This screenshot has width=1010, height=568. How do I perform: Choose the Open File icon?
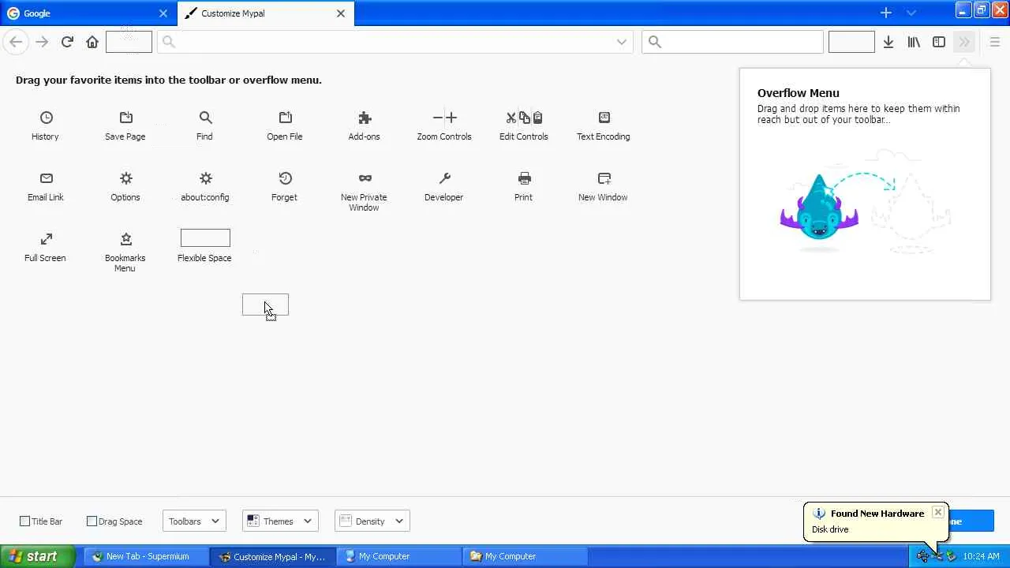285,118
